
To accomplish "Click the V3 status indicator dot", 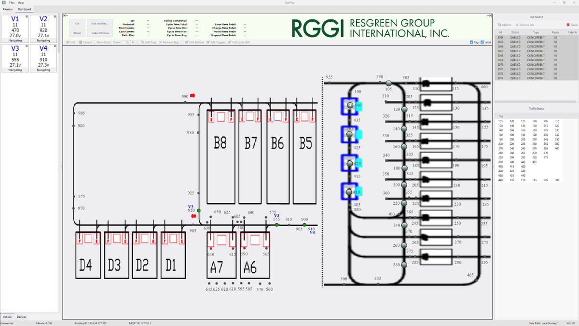I will [x=27, y=46].
